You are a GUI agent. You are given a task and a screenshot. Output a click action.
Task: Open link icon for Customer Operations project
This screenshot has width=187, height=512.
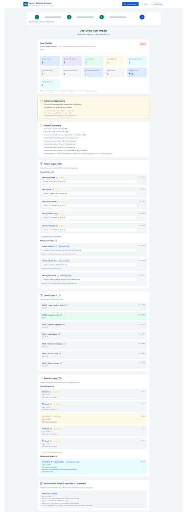point(64,324)
